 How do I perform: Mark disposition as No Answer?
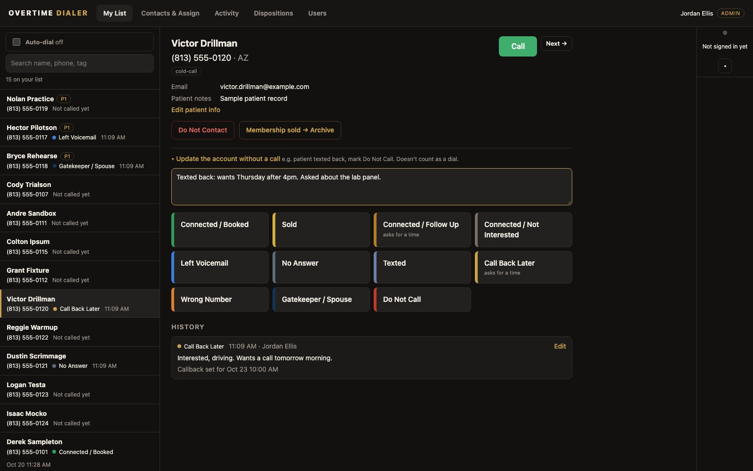point(321,267)
